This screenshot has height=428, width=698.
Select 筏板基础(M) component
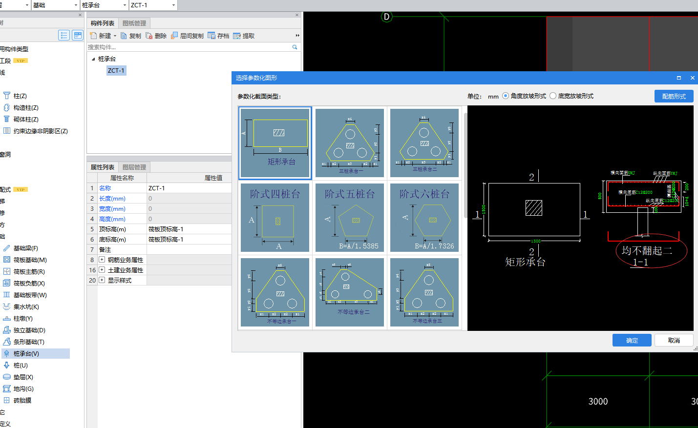click(x=30, y=260)
